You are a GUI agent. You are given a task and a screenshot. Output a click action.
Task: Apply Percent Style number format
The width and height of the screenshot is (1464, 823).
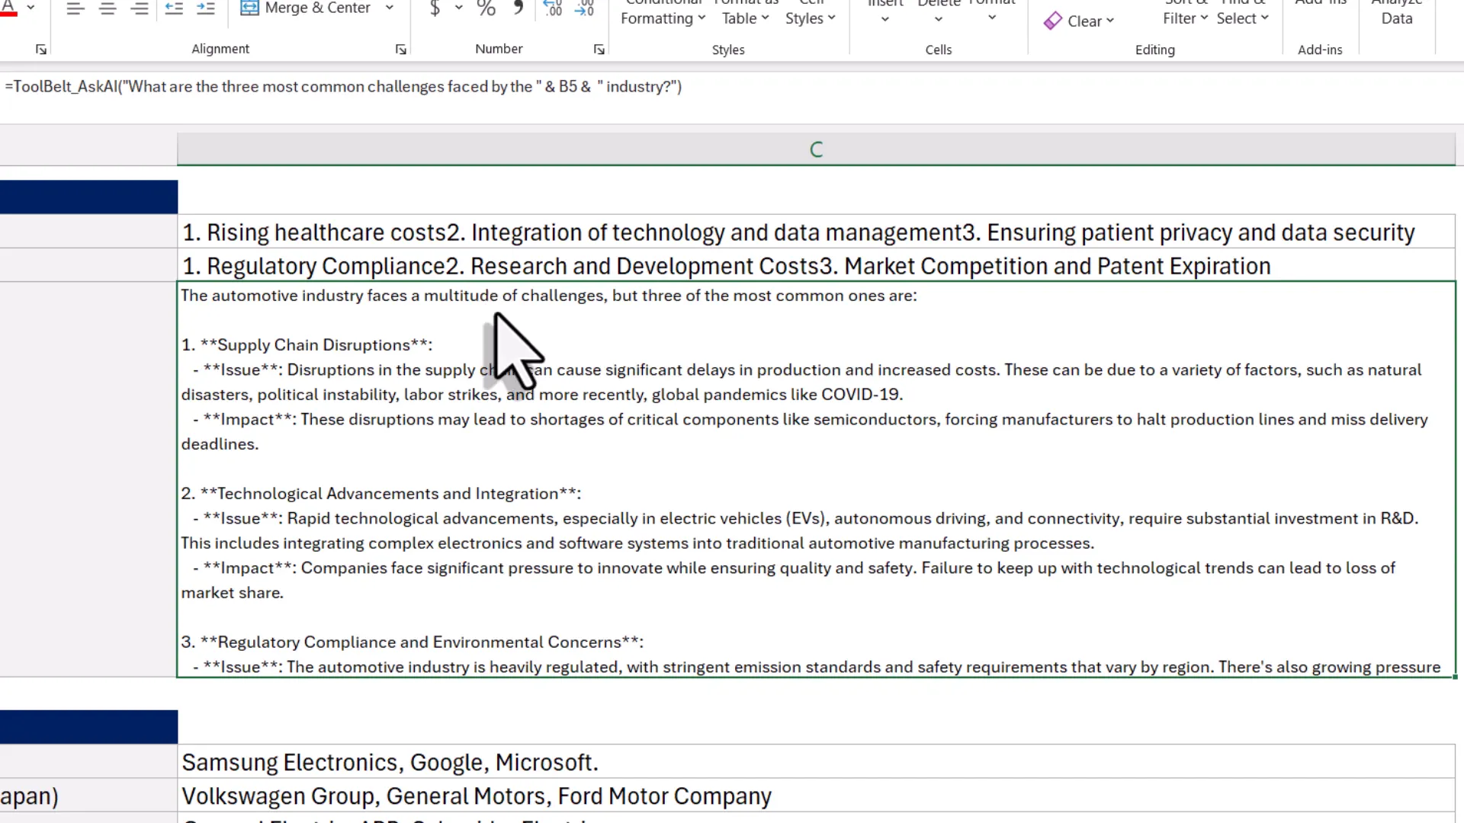pyautogui.click(x=486, y=8)
